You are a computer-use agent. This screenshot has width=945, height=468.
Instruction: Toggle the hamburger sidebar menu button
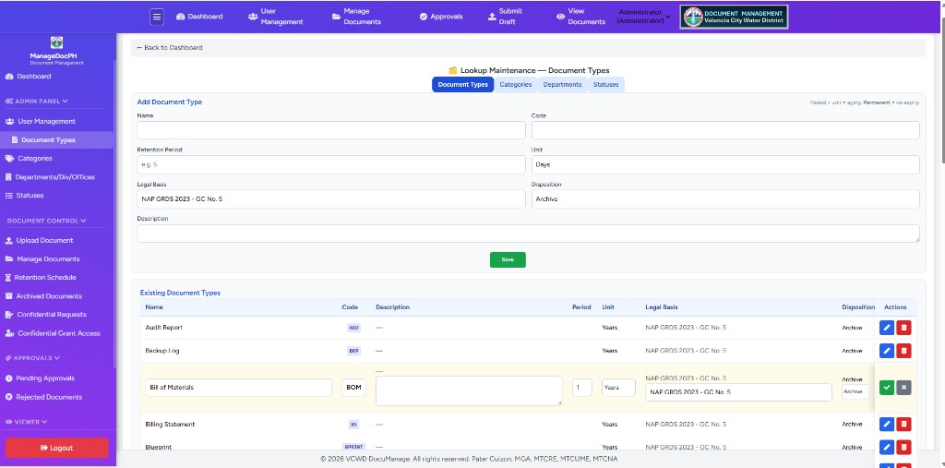[x=157, y=17]
